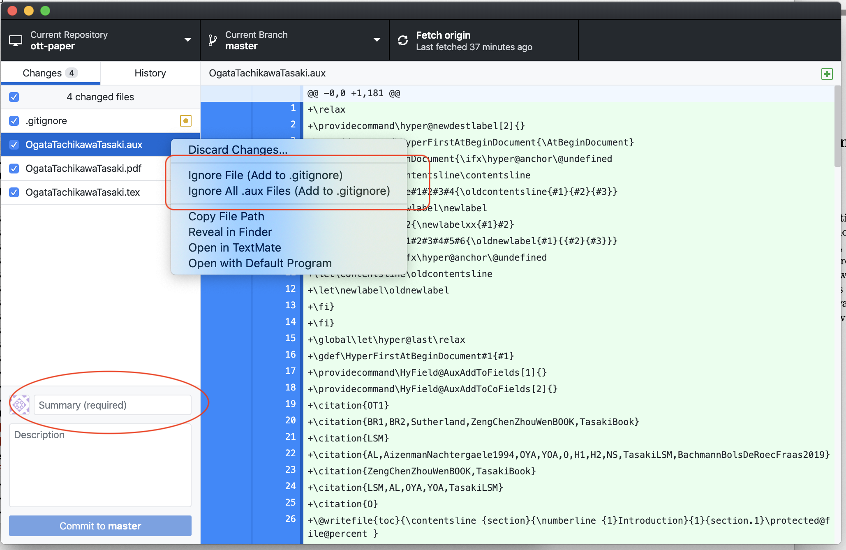Click the Changes count badge showing 4
Image resolution: width=846 pixels, height=550 pixels.
[x=72, y=73]
